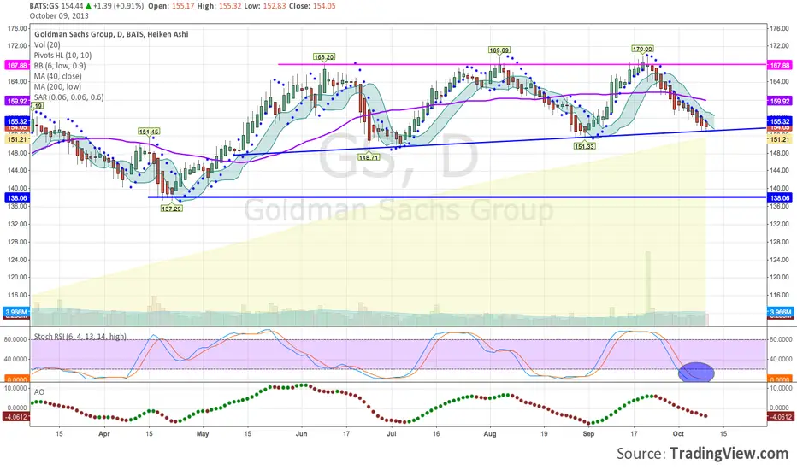This screenshot has width=797, height=470.
Task: Click the Apr label on time axis
Action: click(104, 434)
